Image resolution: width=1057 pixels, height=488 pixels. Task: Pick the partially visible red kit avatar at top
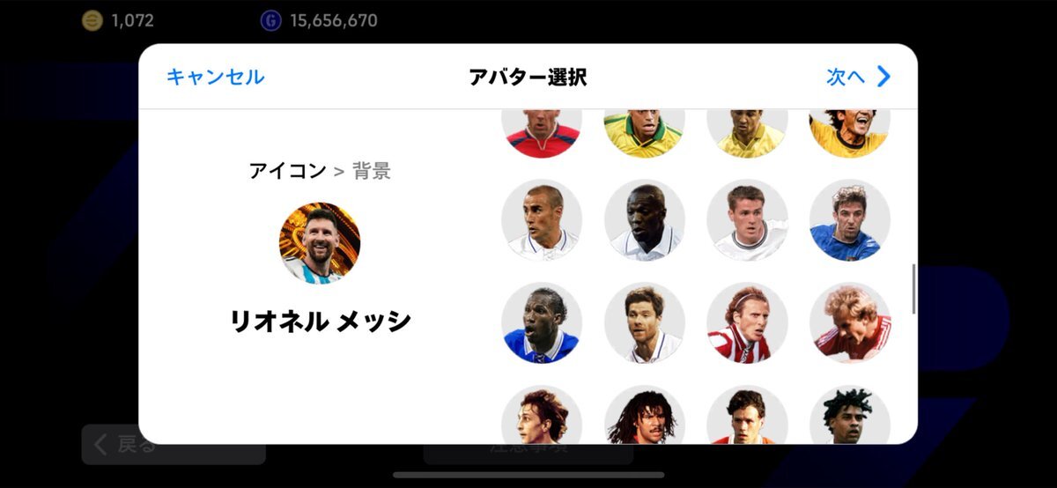pyautogui.click(x=542, y=134)
